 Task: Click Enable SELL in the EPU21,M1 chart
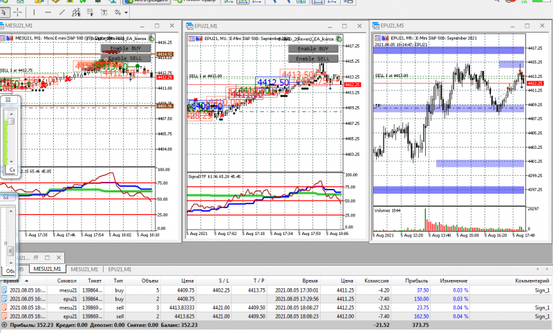tap(313, 59)
